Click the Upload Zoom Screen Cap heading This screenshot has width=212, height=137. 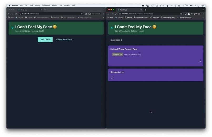tap(124, 49)
